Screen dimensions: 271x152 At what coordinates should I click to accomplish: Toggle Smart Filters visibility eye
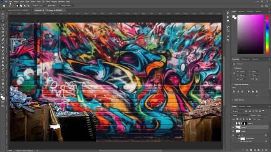tap(239, 138)
